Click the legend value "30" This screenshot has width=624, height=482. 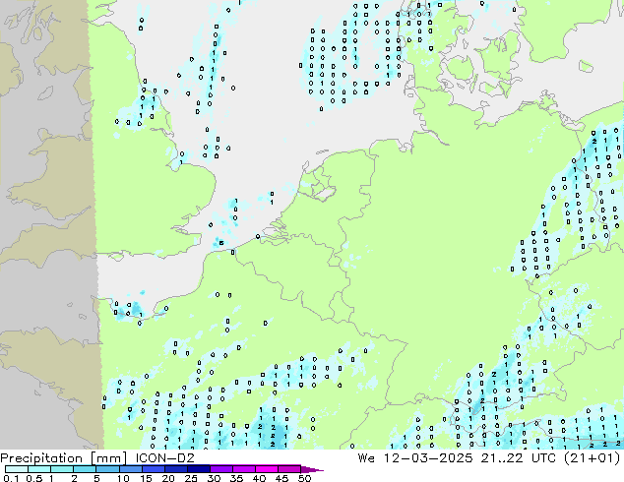(214, 478)
